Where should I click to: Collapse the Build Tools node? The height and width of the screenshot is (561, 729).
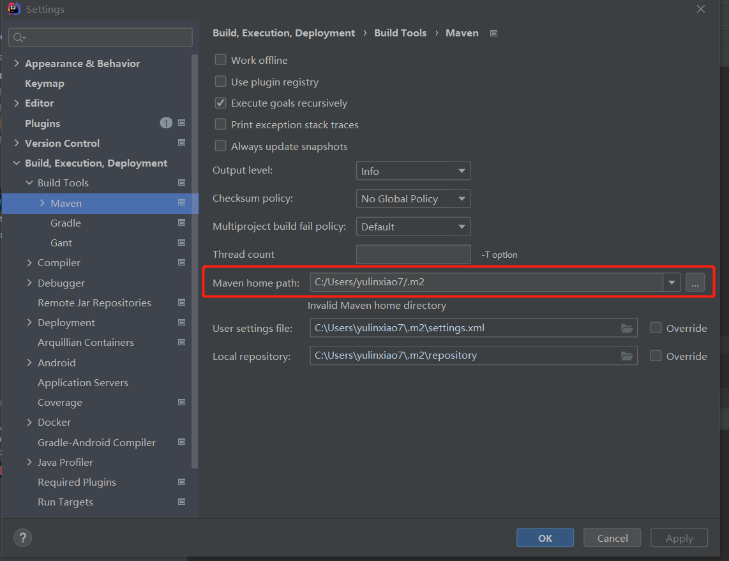click(29, 183)
